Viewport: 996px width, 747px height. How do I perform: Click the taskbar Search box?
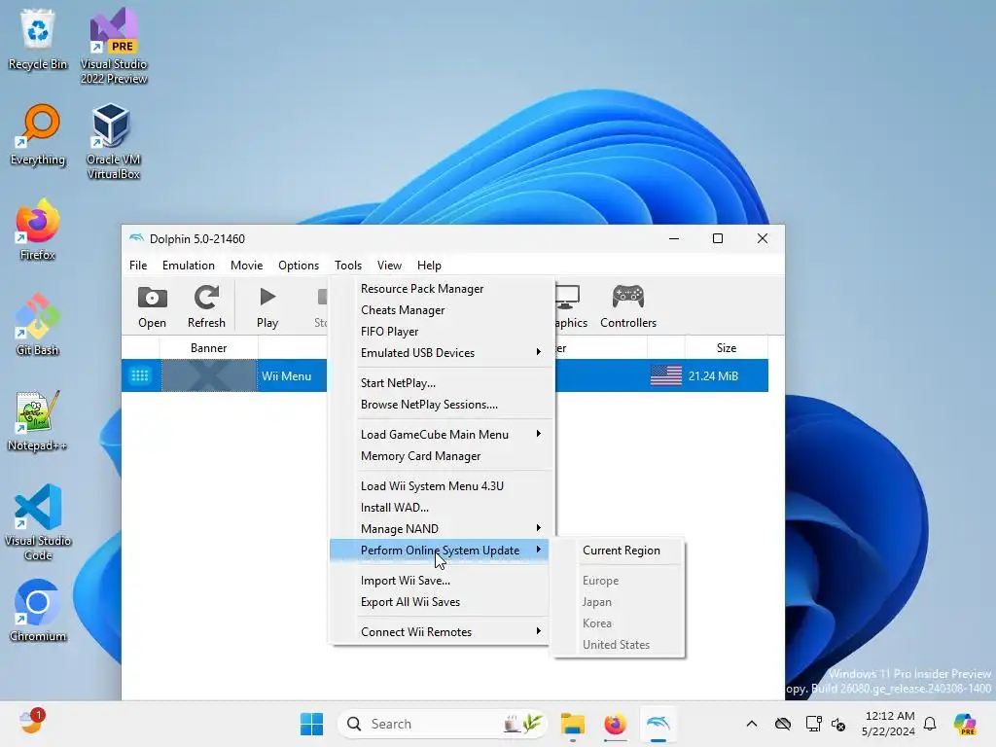[443, 724]
